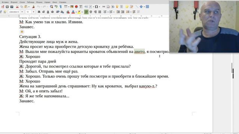This screenshot has width=239, height=134.
Task: Copy selection toolbar icon
Action: pyautogui.click(x=22, y=7)
